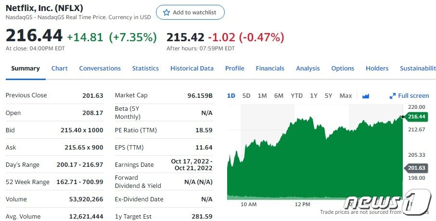Select the 5D chart range
Viewport: 436px width, 221px height.
[x=246, y=96]
